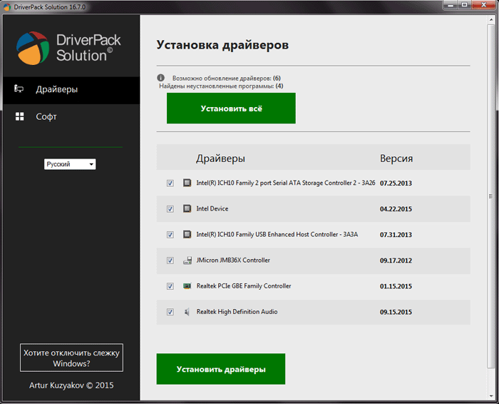Screen dimensions: 499x404
Task: Deselect Realtek High Definition Audio checkbox
Action: [x=170, y=312]
